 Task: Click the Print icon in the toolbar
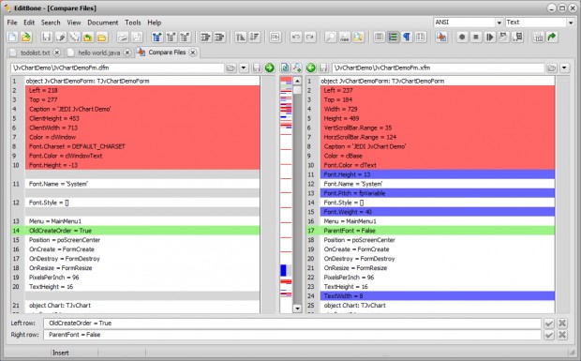(x=123, y=38)
